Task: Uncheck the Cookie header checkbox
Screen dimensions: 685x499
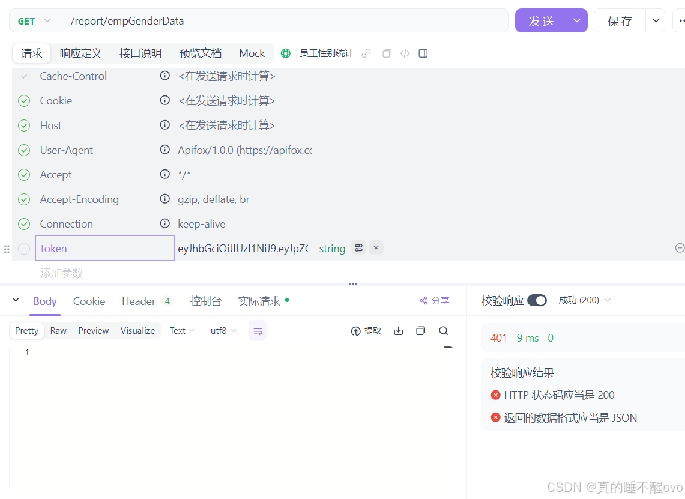Action: [24, 100]
